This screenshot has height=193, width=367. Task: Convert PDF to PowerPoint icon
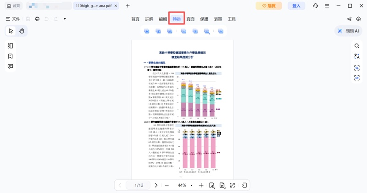(x=170, y=31)
